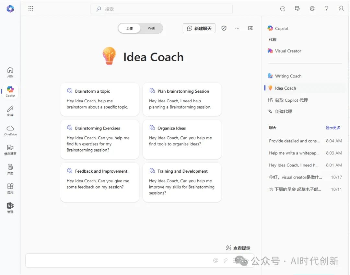Viewport: 350px width, 275px height.
Task: Open 页面 pages in sidebar
Action: (x=10, y=169)
